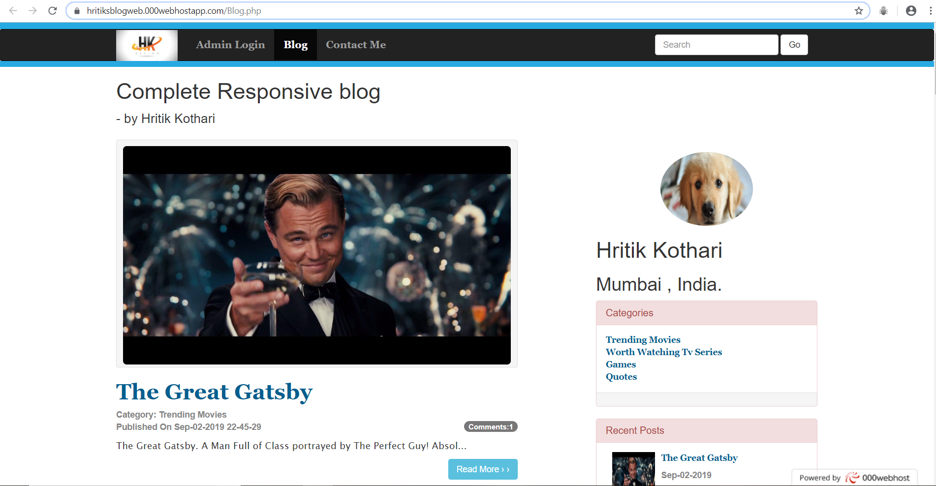The width and height of the screenshot is (936, 486).
Task: Click the HK logo in navbar
Action: (x=147, y=45)
